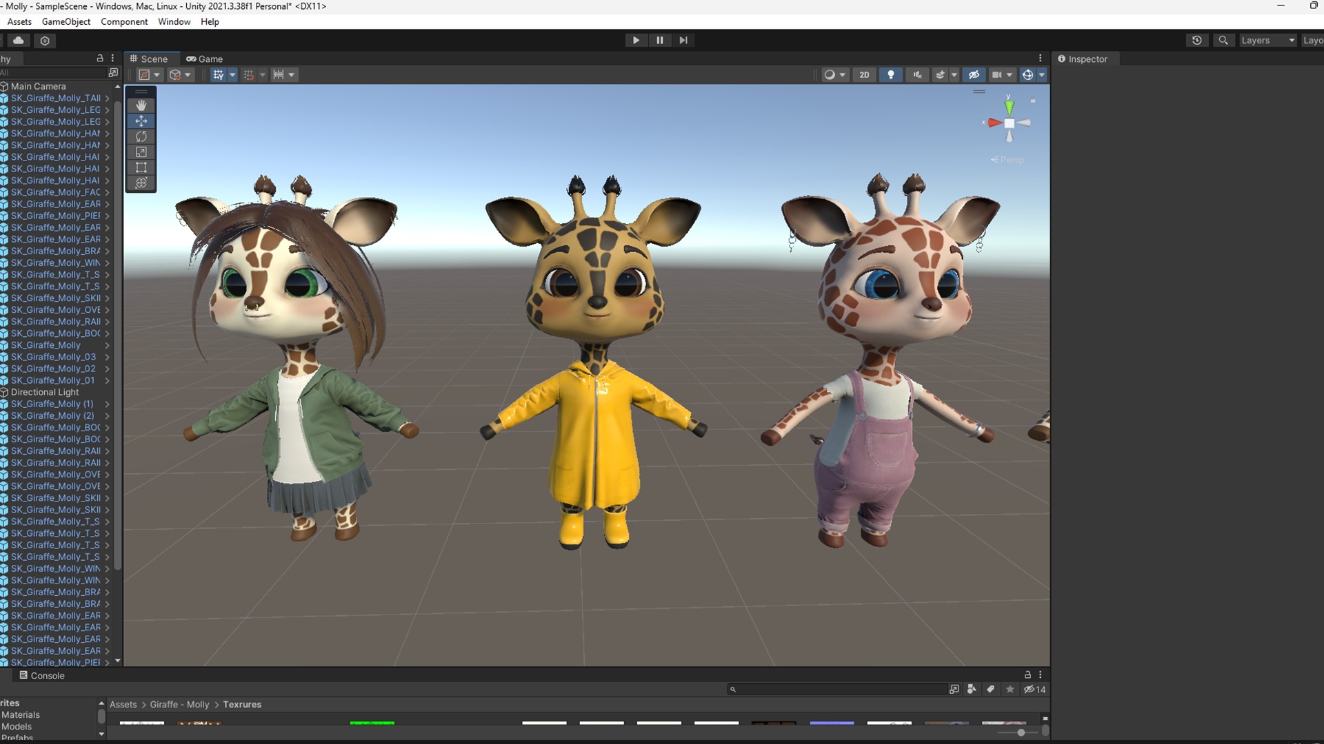Toggle scene effects rendering
Viewport: 1324px width, 744px height.
[x=939, y=74]
